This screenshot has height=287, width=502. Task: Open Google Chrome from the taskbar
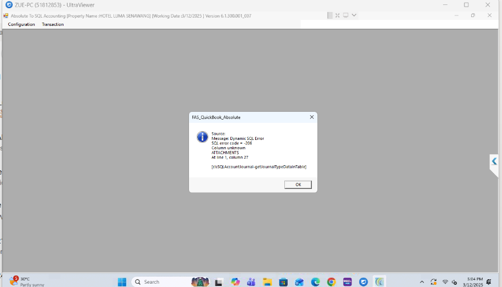click(x=331, y=282)
